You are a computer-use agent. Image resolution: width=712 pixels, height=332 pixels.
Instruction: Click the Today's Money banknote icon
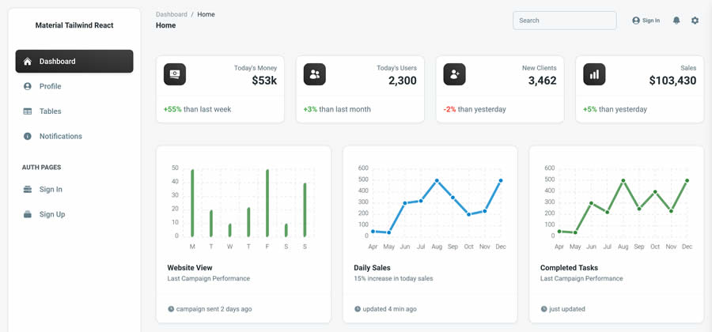(x=175, y=74)
